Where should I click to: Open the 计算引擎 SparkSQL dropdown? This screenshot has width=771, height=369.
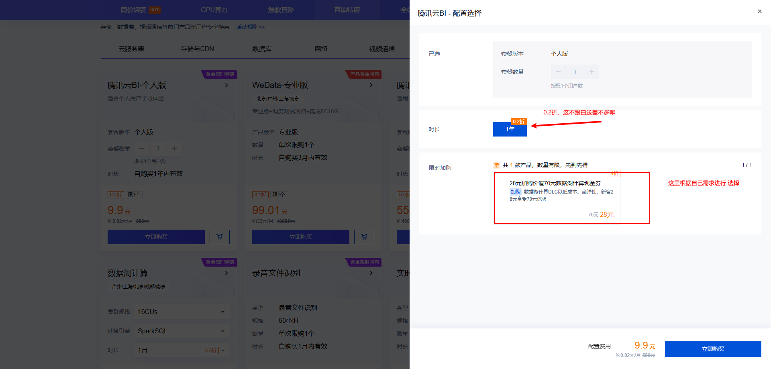[182, 331]
